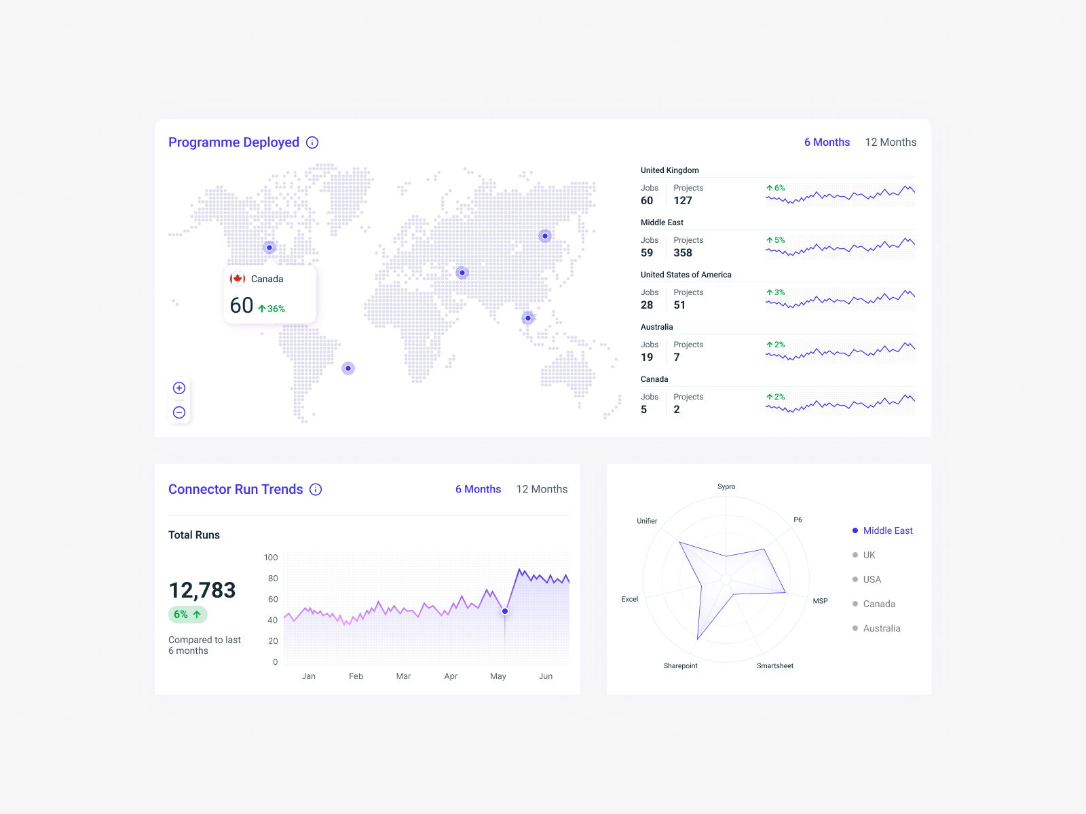
Task: Expand the United Kingdom region row
Action: coord(669,170)
